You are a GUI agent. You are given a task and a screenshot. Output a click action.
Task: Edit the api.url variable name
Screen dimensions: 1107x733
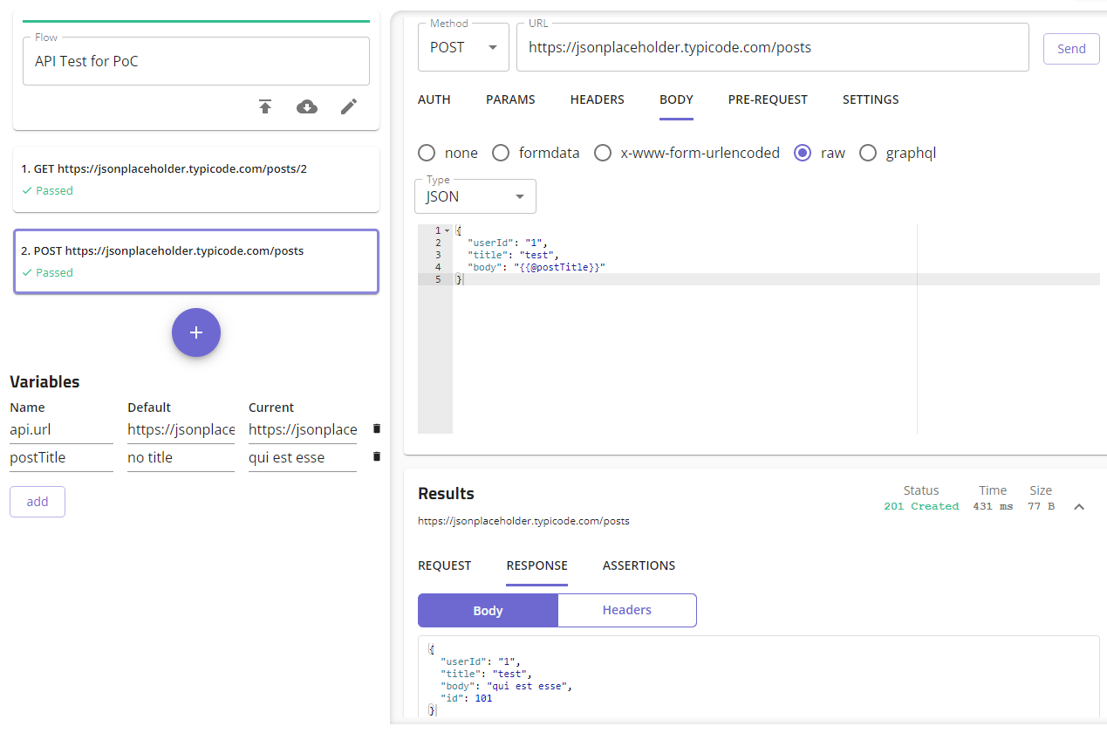[x=61, y=429]
